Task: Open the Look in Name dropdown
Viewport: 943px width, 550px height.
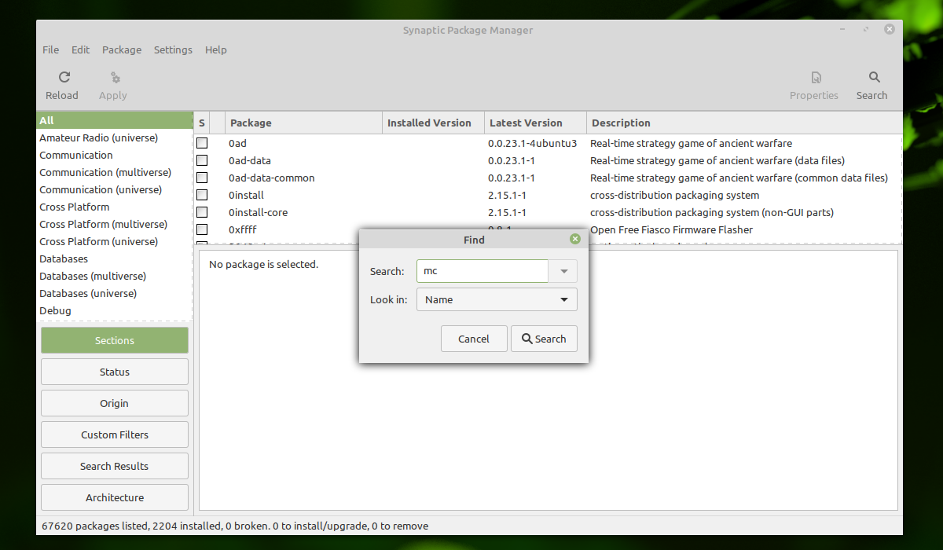Action: coord(497,299)
